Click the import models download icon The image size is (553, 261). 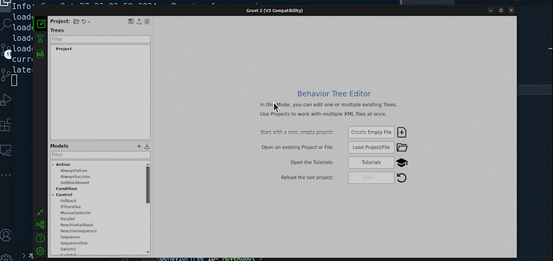[x=147, y=147]
